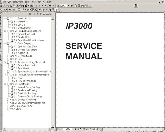Collapse the Chp.2: Product Specifications bookmark
Image resolution: width=165 pixels, height=132 pixels.
pyautogui.click(x=5, y=31)
